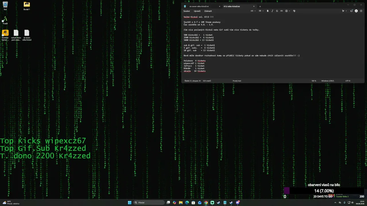Toggle bold formatting in Notepad
Screen dimensions: 367x206
(x=268, y=11)
